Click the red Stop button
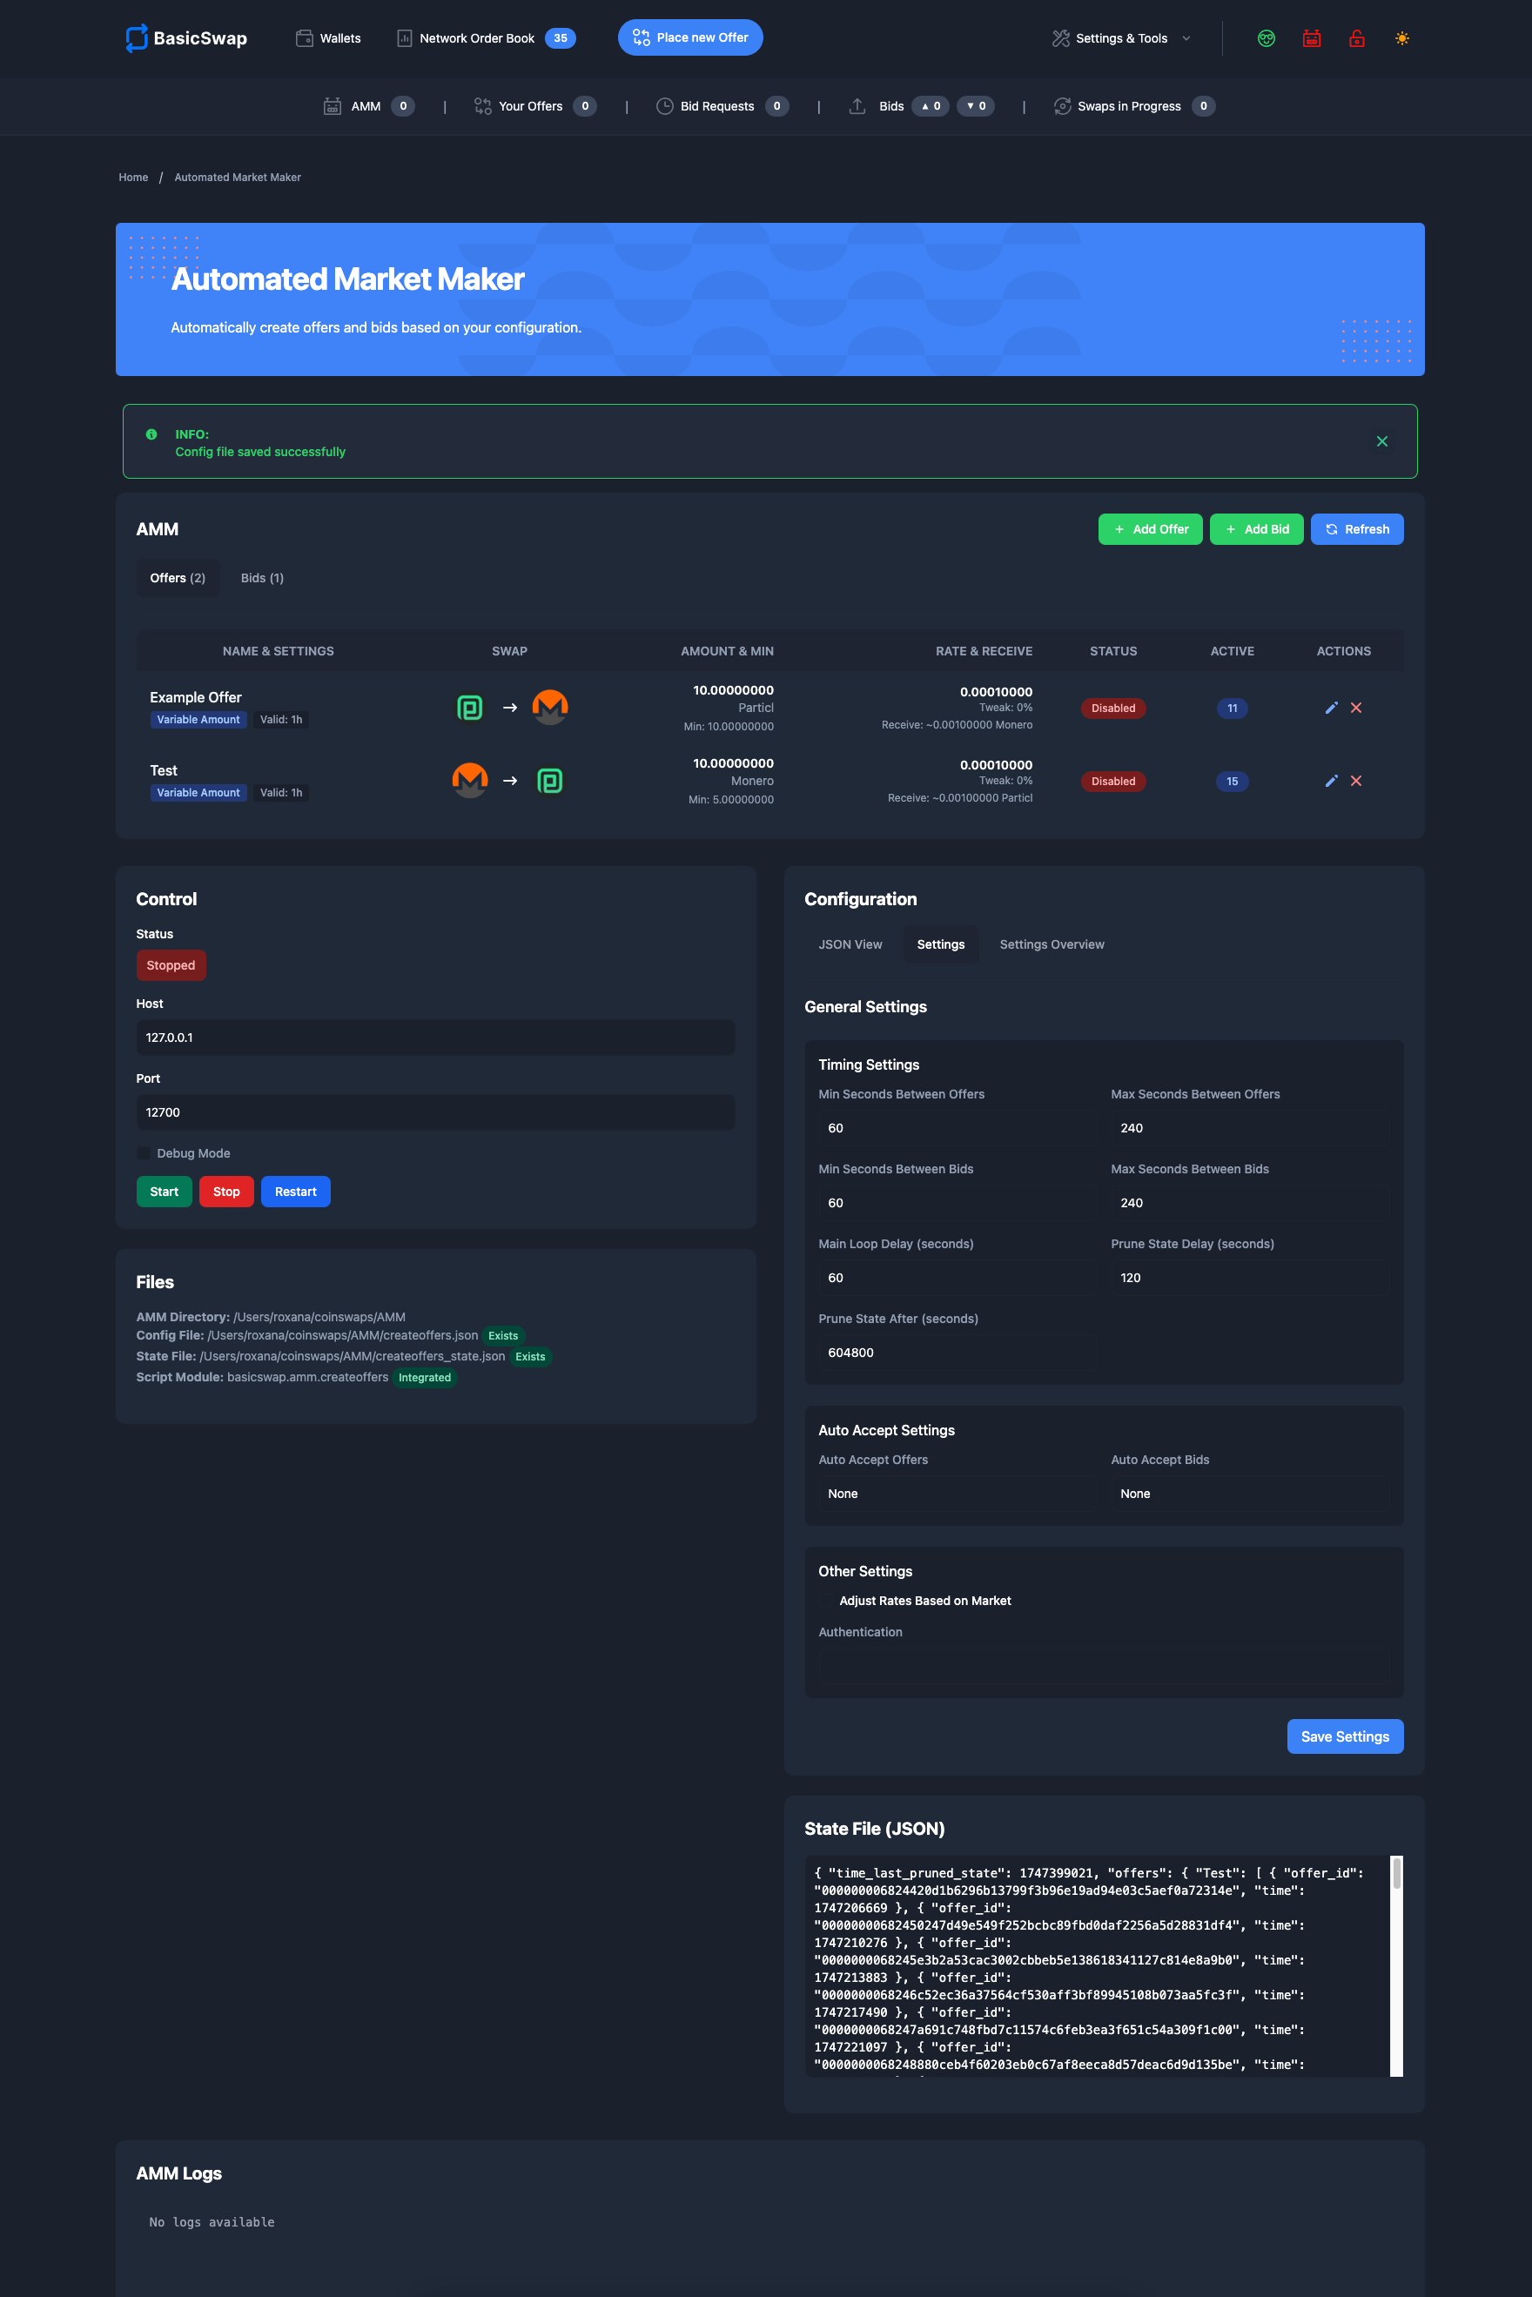This screenshot has width=1532, height=2297. click(x=226, y=1192)
